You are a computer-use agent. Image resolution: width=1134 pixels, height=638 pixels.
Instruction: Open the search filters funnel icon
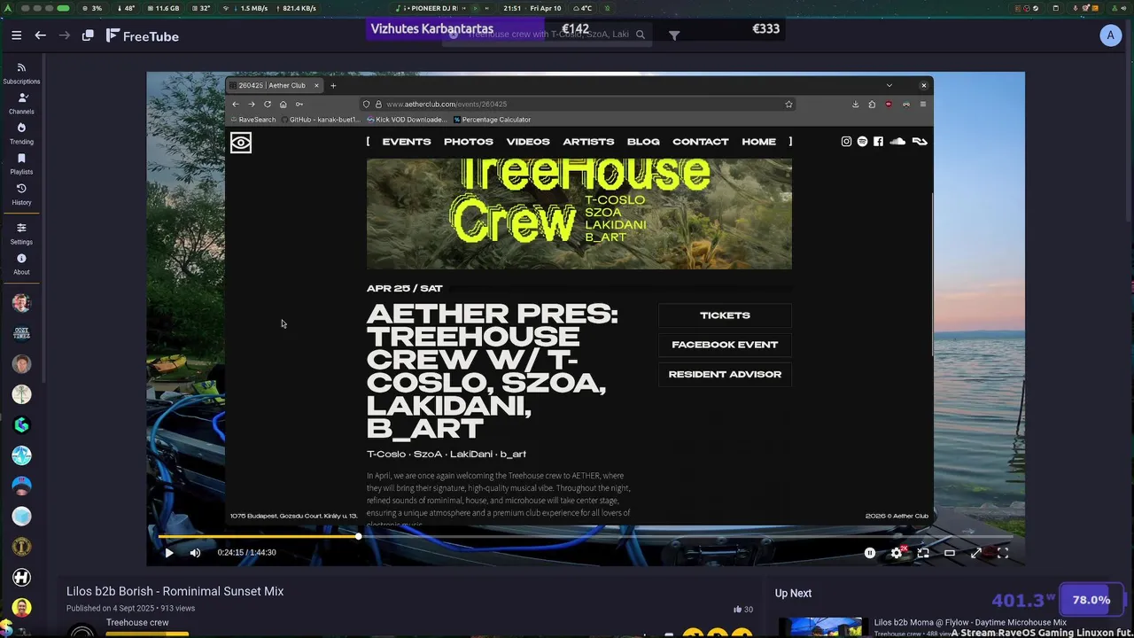pos(674,35)
